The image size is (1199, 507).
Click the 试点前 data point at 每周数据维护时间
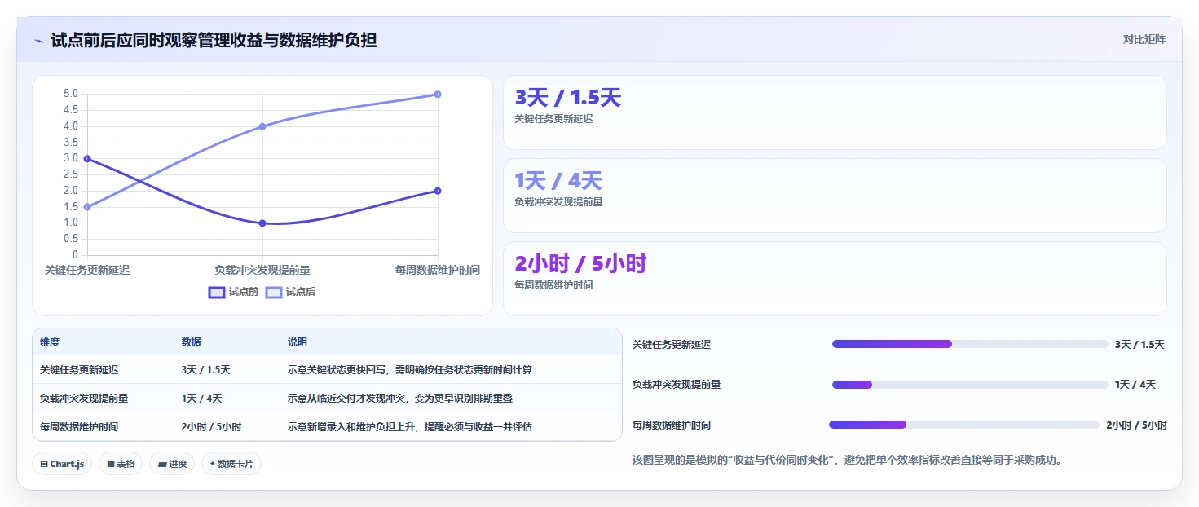pyautogui.click(x=438, y=191)
